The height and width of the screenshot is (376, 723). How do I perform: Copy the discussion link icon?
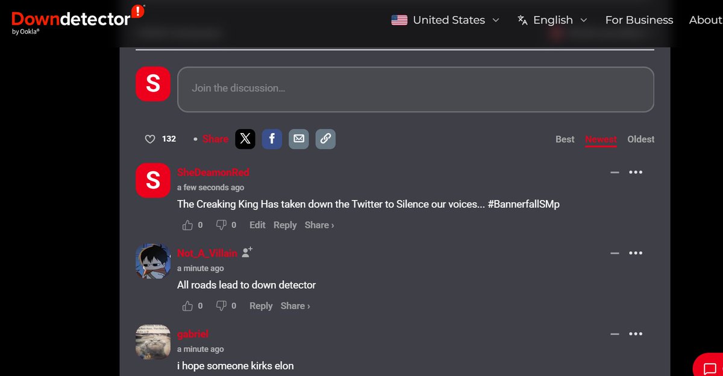pyautogui.click(x=325, y=139)
